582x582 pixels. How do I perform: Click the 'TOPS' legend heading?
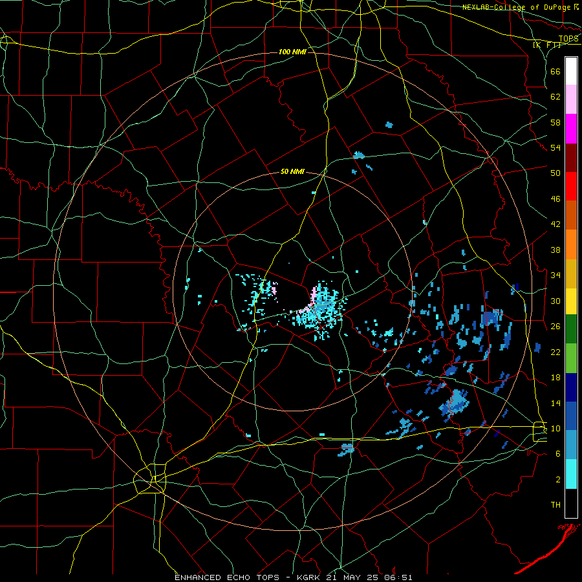pos(568,38)
